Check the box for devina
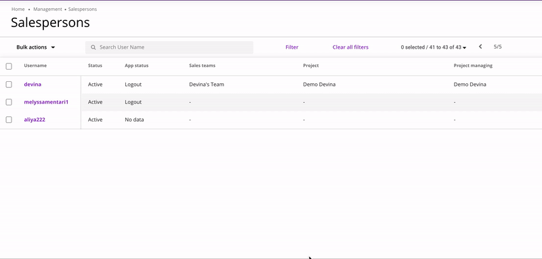This screenshot has height=259, width=542. (x=9, y=85)
